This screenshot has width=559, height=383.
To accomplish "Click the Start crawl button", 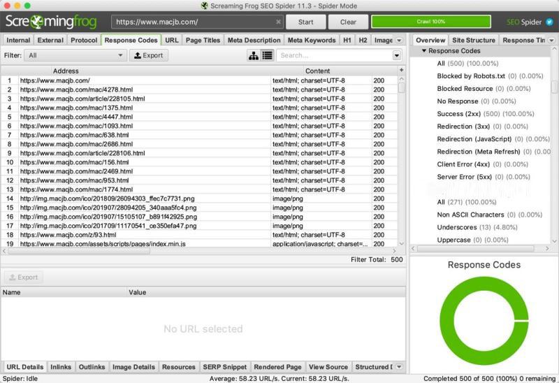I will 305,22.
